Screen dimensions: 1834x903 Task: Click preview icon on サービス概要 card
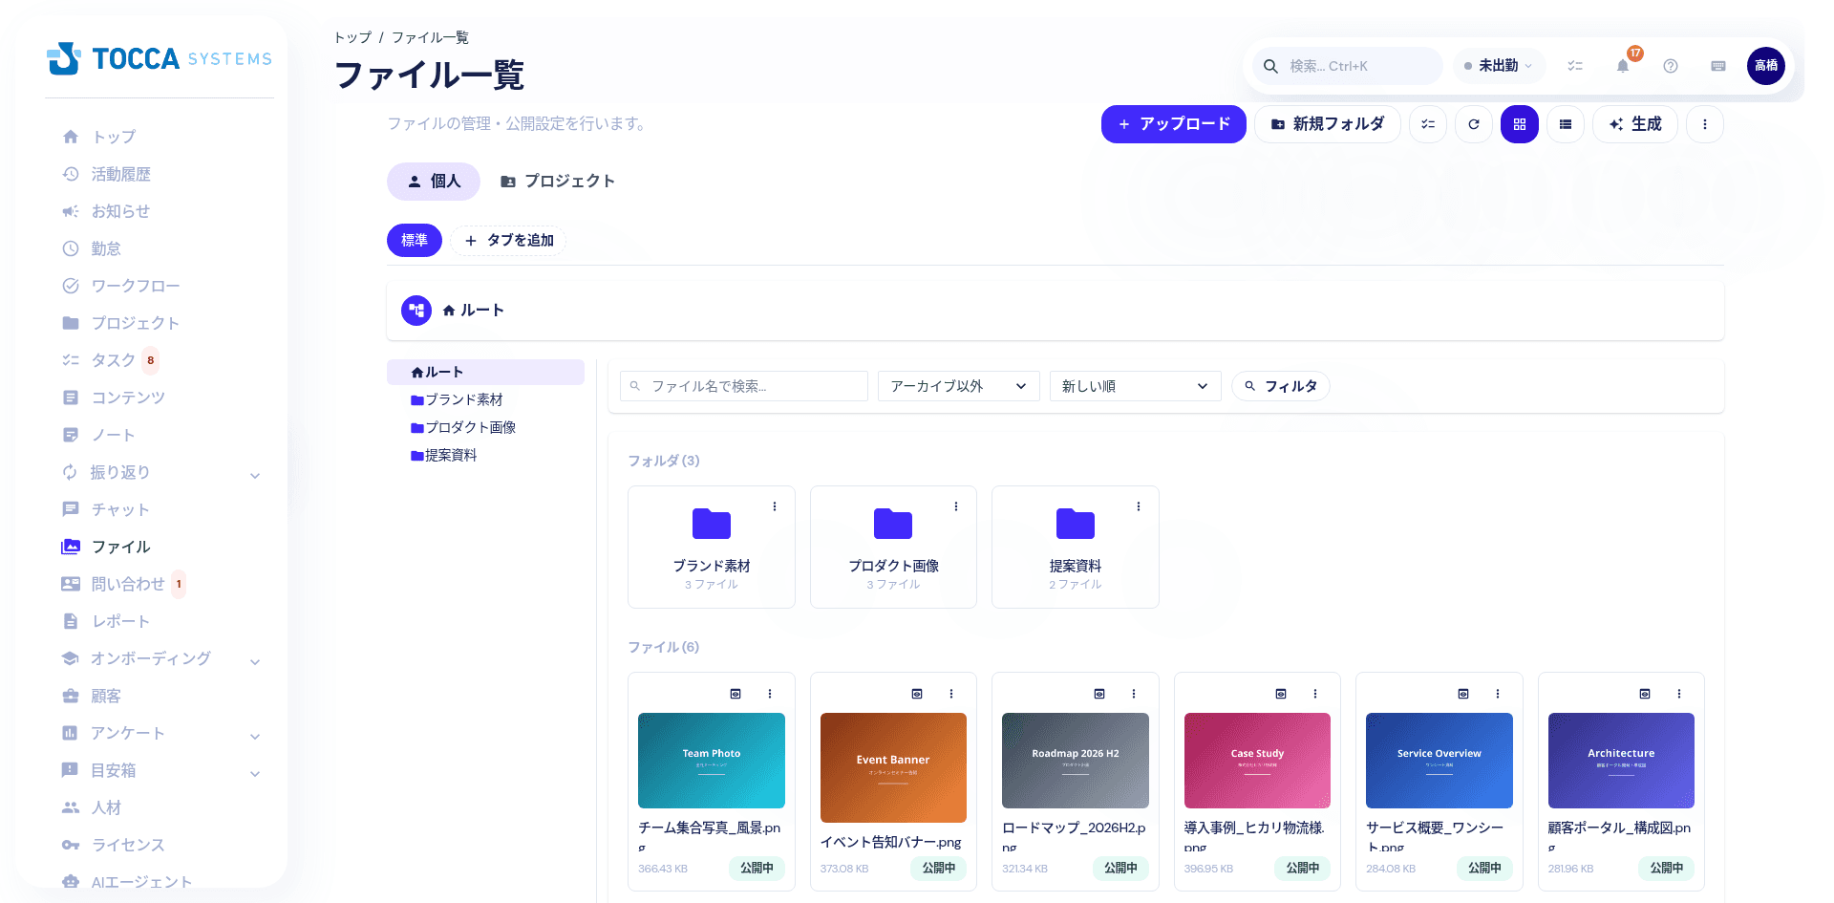[x=1463, y=694]
